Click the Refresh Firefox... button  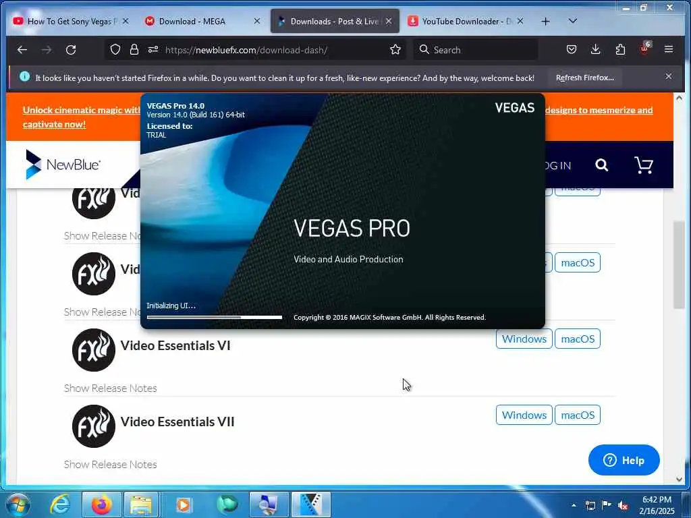(x=585, y=78)
